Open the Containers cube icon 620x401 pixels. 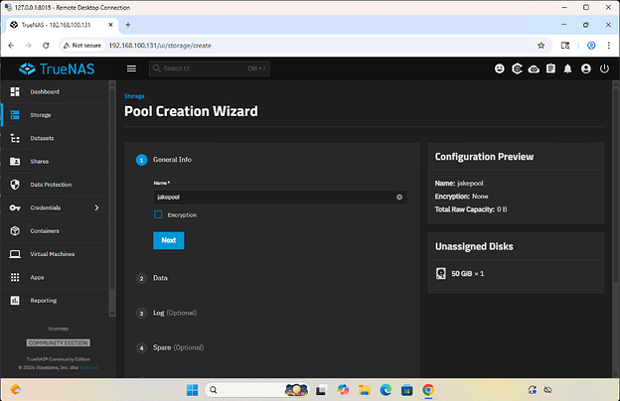click(15, 230)
